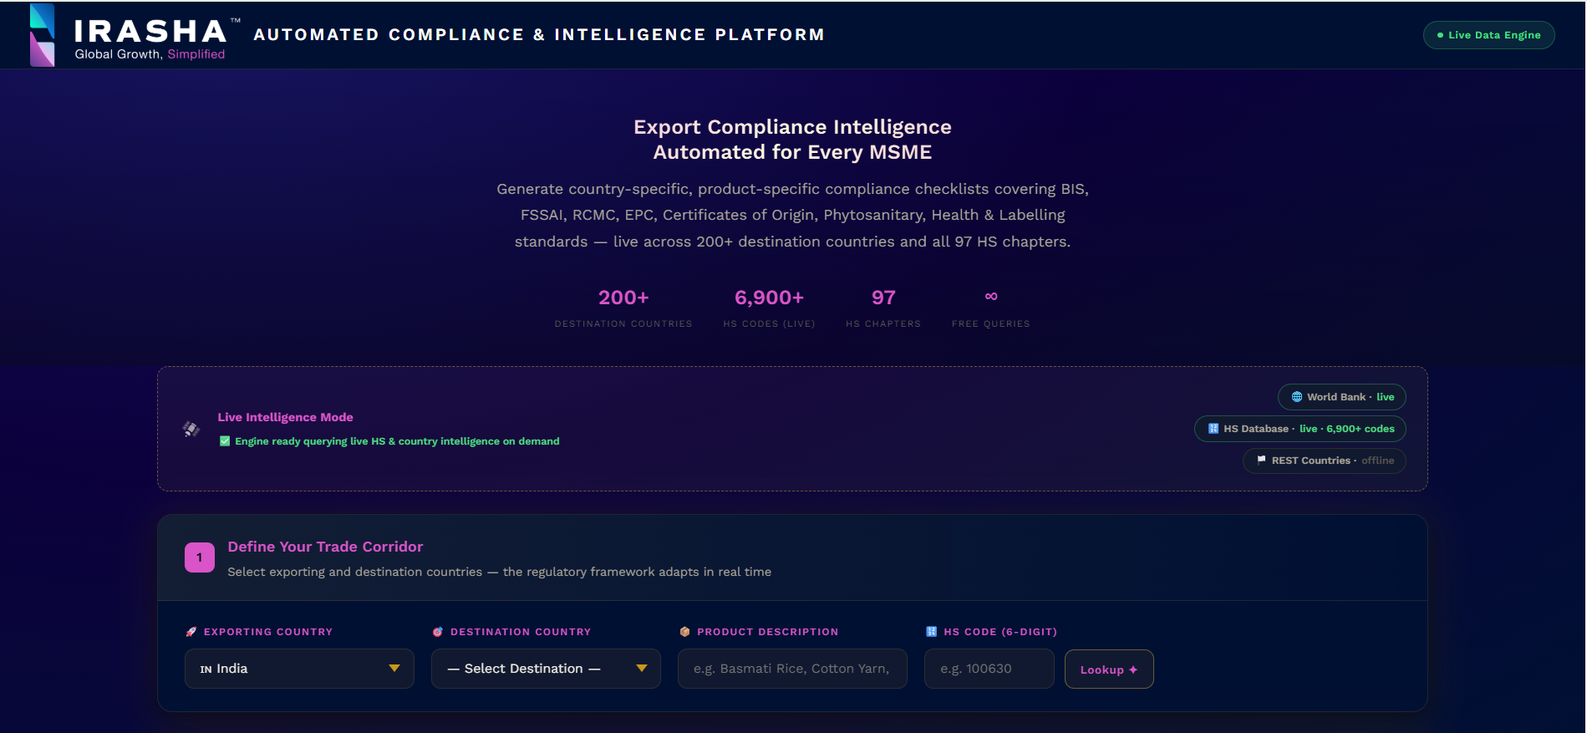The width and height of the screenshot is (1587, 733).
Task: Click the 200+ destination countries stat
Action: click(623, 308)
